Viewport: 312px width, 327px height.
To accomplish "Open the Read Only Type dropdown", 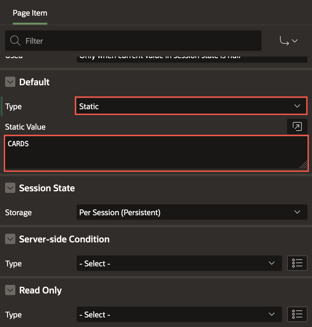I will coord(179,315).
